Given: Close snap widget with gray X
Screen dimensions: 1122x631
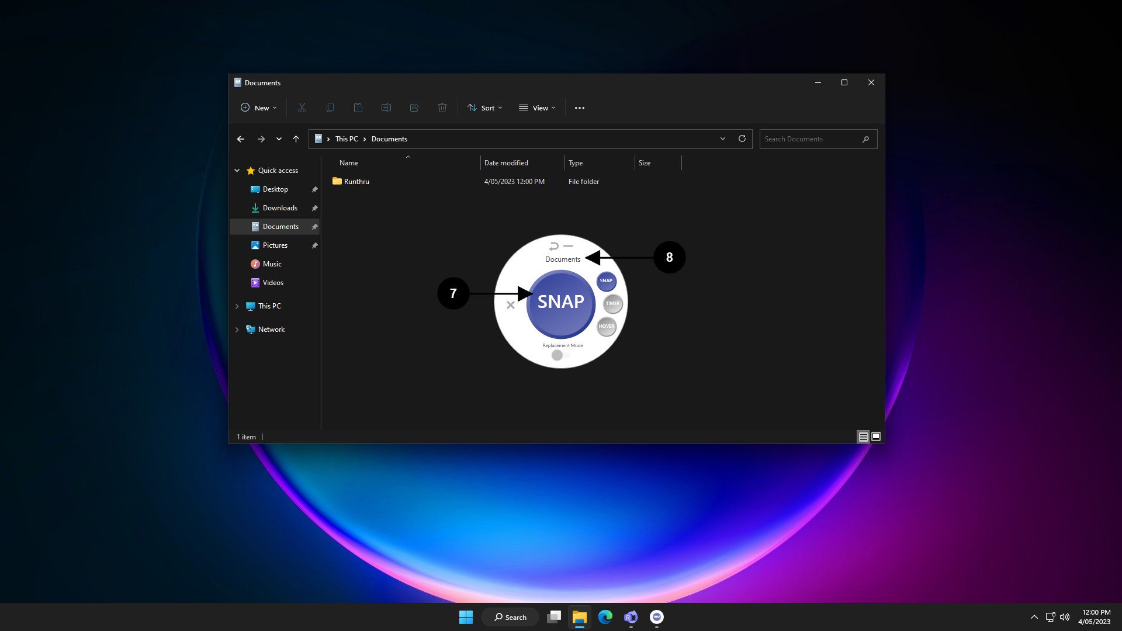Looking at the screenshot, I should [510, 305].
